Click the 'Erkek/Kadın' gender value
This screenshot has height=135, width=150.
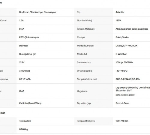(122, 37)
